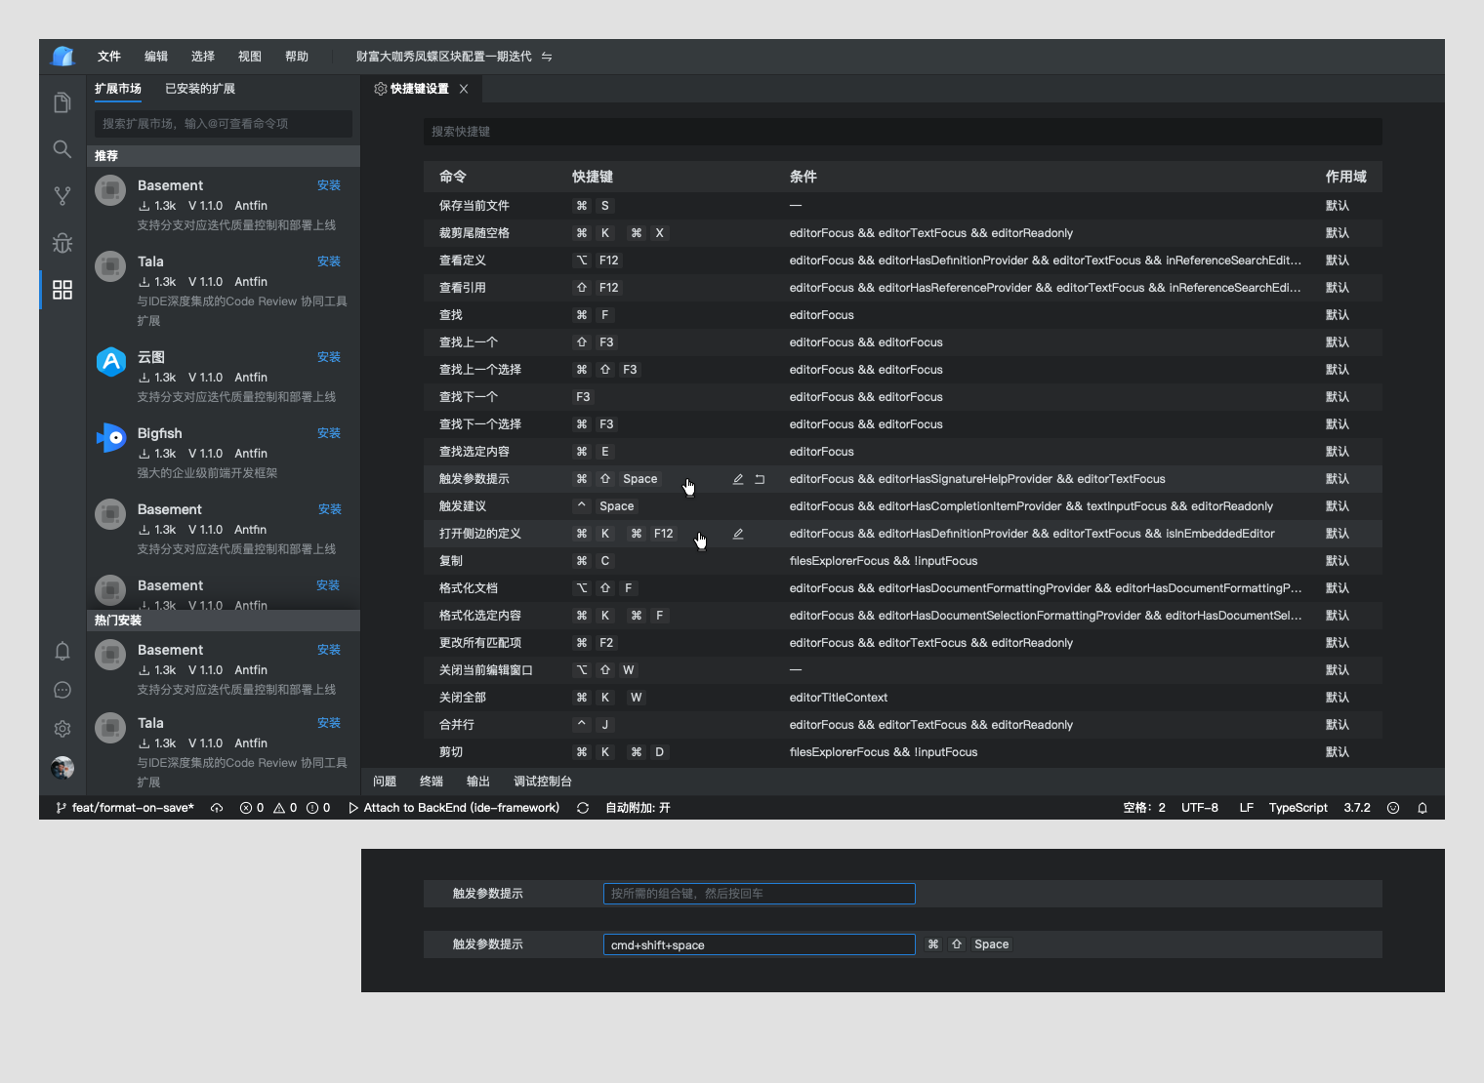The width and height of the screenshot is (1484, 1083).
Task: Click Attach to BackEnd debug launcher
Action: tap(454, 808)
